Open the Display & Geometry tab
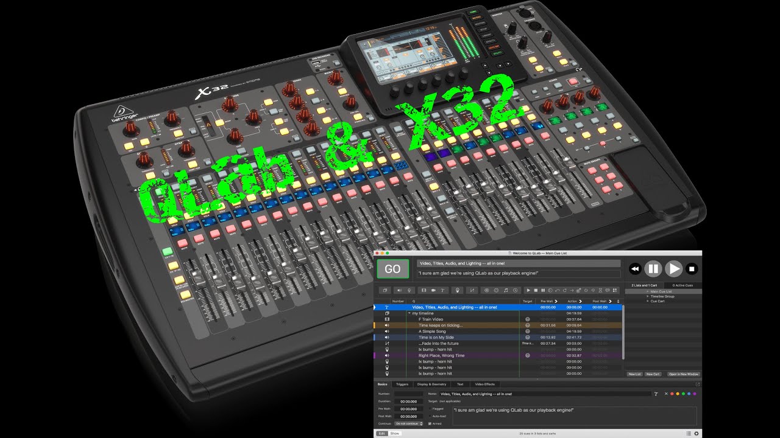This screenshot has width=780, height=438. (431, 384)
